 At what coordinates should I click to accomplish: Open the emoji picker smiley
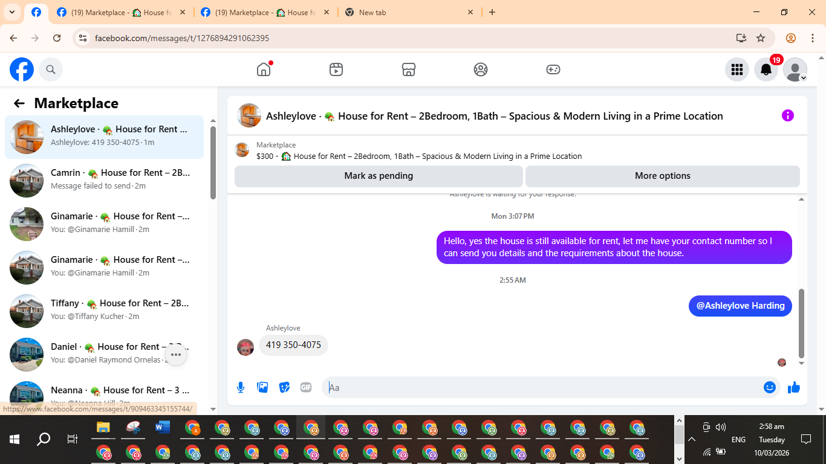[x=770, y=387]
